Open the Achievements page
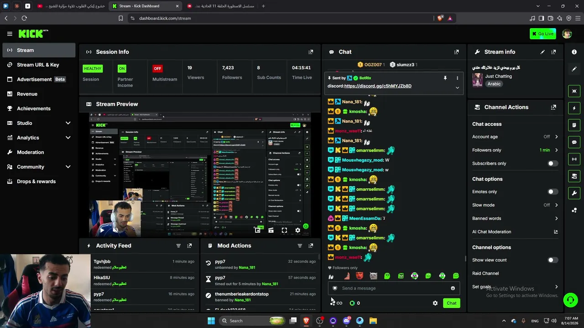584x328 pixels. click(x=39, y=108)
